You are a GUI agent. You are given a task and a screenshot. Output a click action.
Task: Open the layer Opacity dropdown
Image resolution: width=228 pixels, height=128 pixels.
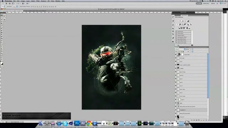(192, 49)
